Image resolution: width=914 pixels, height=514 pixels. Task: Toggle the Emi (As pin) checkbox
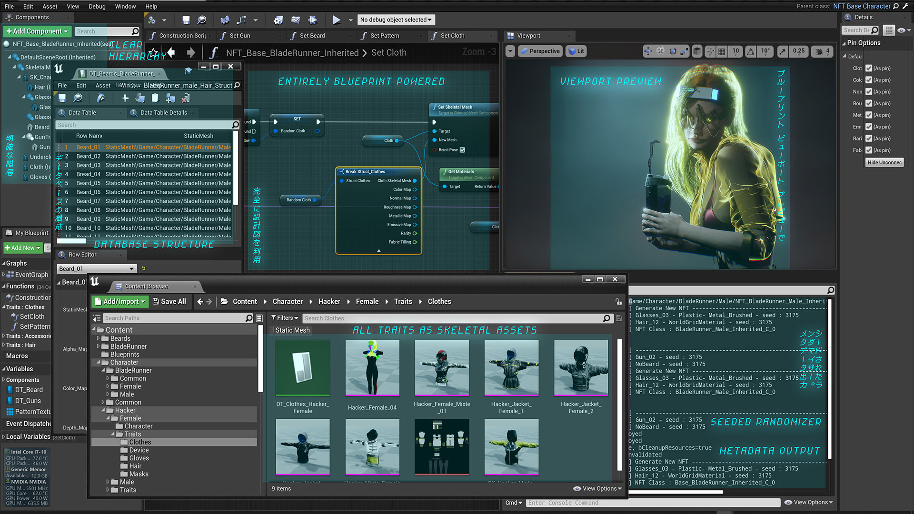coord(868,127)
